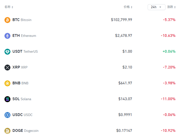
Task: Sort by 涨跌 column arrows
Action: (175, 7)
